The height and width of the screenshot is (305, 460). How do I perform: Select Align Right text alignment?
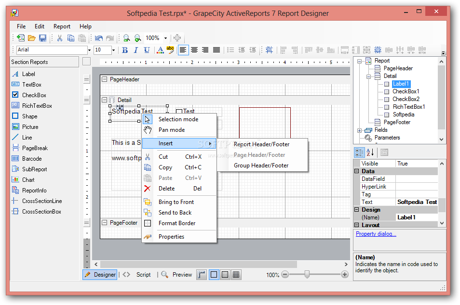pos(205,50)
